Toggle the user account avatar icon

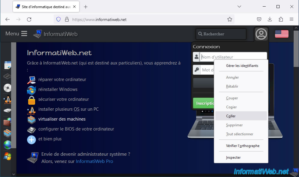pyautogui.click(x=261, y=34)
